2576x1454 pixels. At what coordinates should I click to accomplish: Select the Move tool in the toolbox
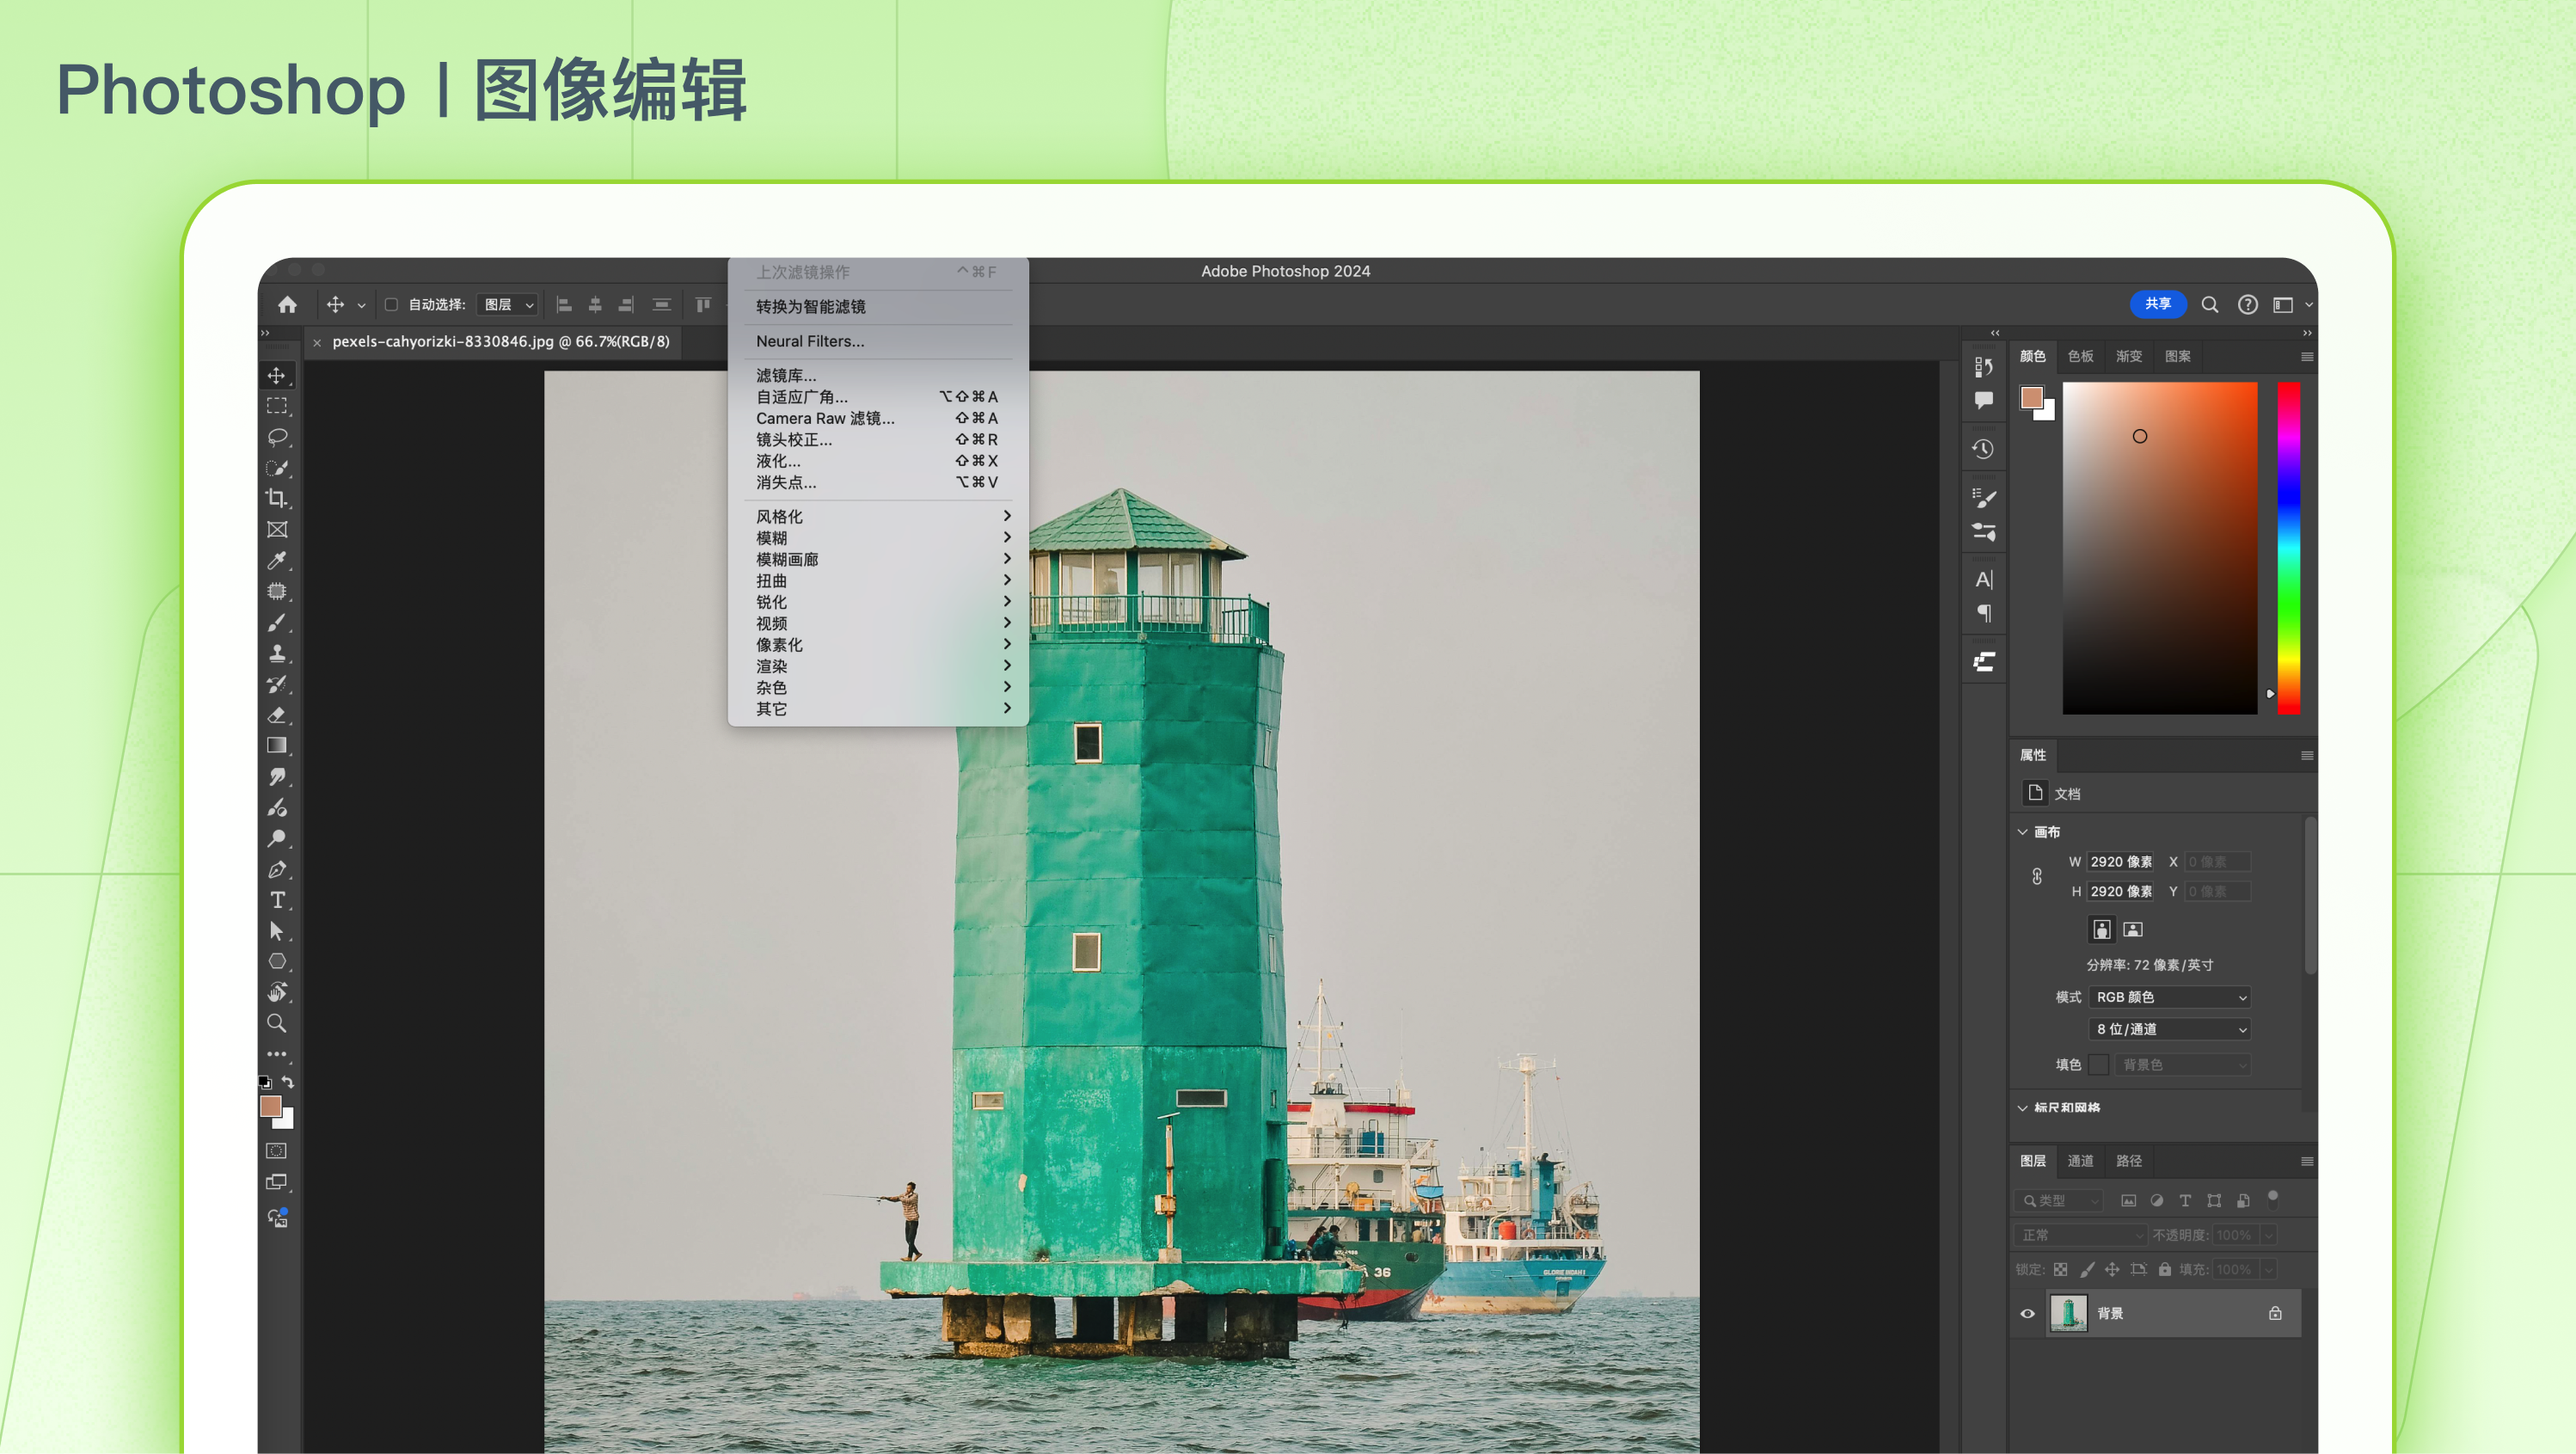(x=277, y=375)
